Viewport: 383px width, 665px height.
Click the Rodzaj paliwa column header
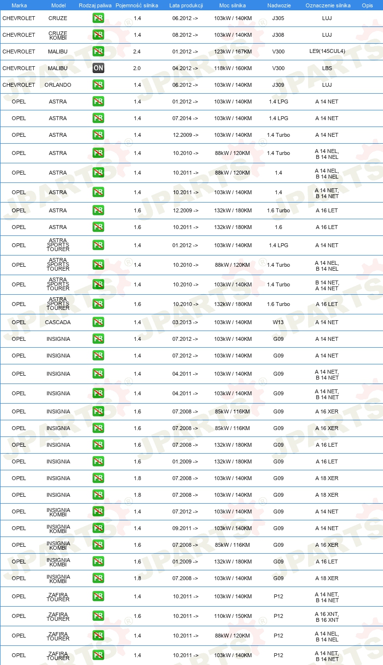pos(95,5)
